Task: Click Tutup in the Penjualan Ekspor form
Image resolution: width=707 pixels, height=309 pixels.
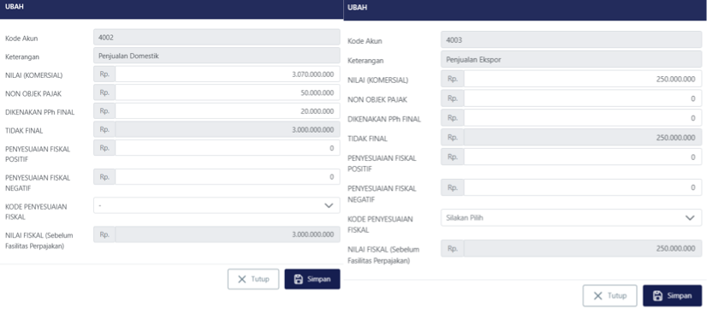Action: coord(609,296)
